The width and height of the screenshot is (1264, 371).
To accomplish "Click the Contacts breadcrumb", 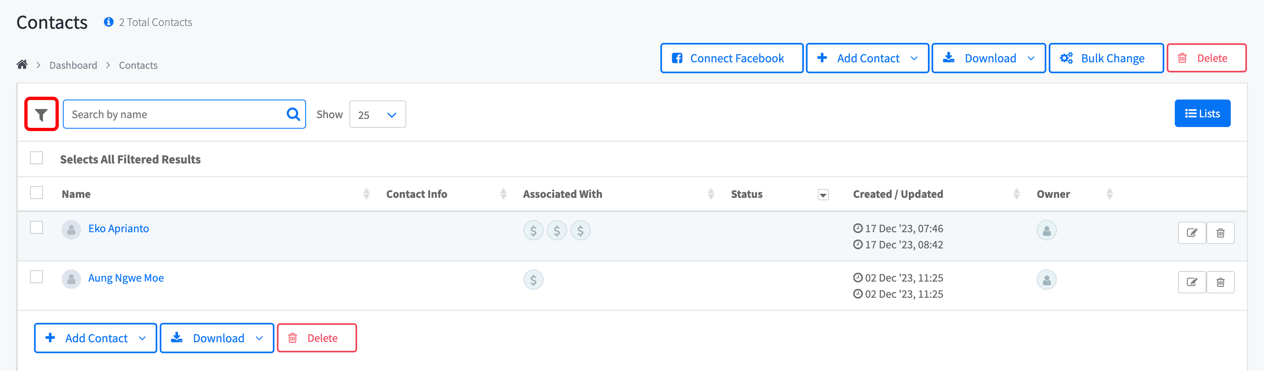I will coord(138,65).
